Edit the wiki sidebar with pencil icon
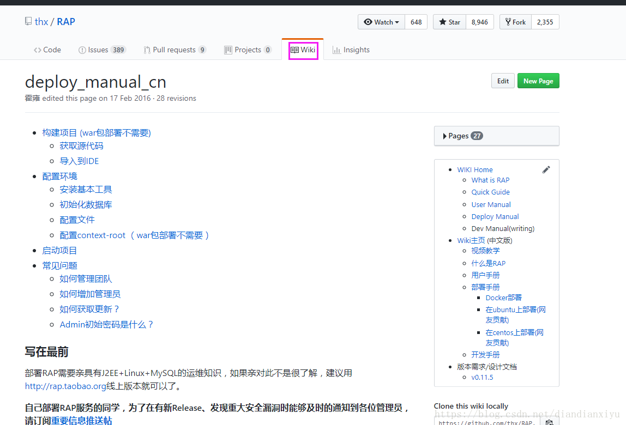The height and width of the screenshot is (425, 626). pos(546,170)
